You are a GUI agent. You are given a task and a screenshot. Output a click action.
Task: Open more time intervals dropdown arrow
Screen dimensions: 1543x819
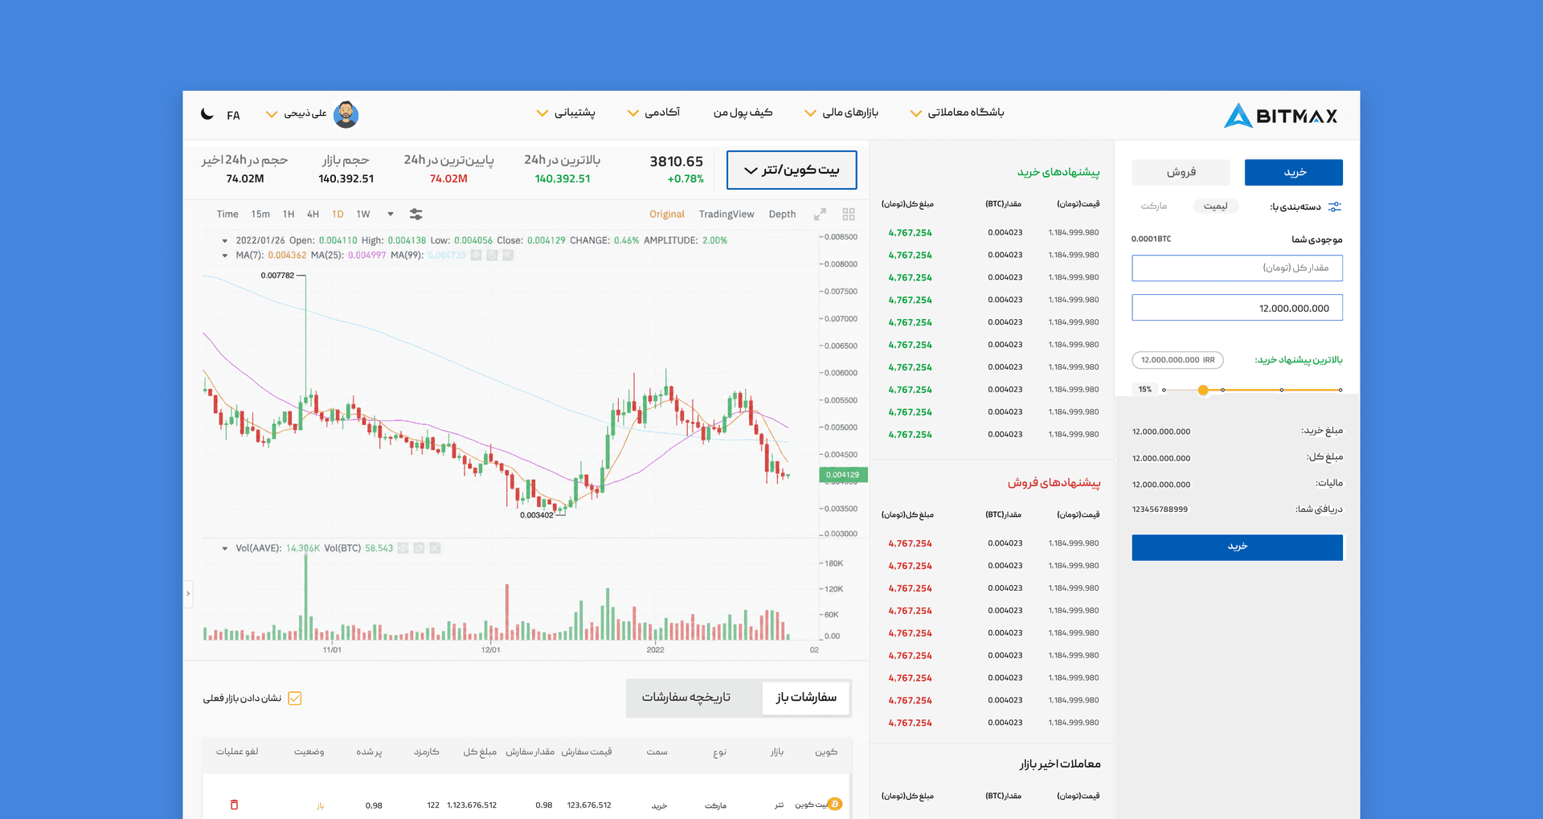(x=391, y=214)
